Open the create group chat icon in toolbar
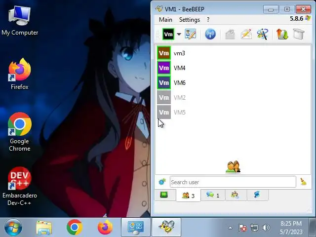 [x=263, y=34]
